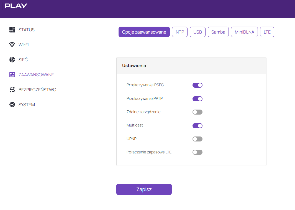295x210 pixels.
Task: Disable the Przekazywanie IPSEC toggle
Action: tap(197, 85)
